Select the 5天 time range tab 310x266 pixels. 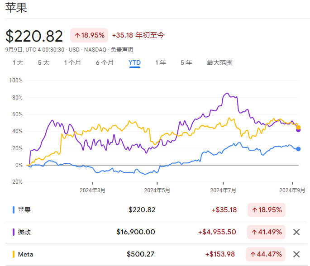coord(44,62)
